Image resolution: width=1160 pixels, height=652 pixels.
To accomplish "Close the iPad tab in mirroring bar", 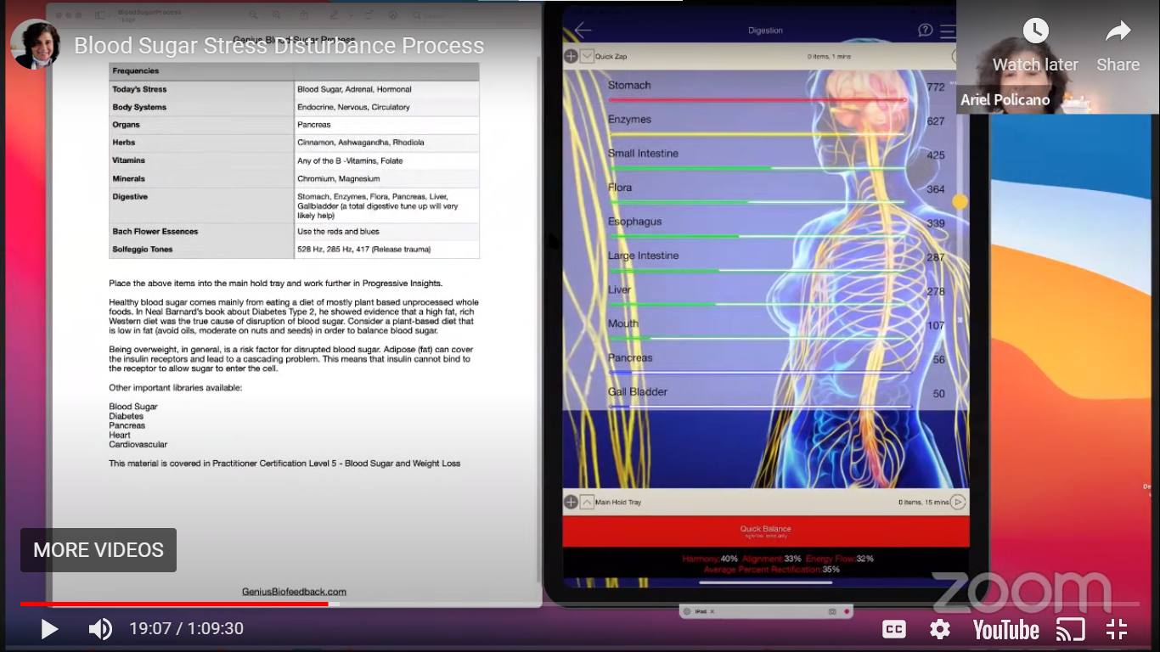I will [712, 611].
